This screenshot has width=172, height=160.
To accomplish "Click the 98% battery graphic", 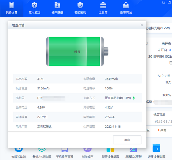I will (x=77, y=51).
